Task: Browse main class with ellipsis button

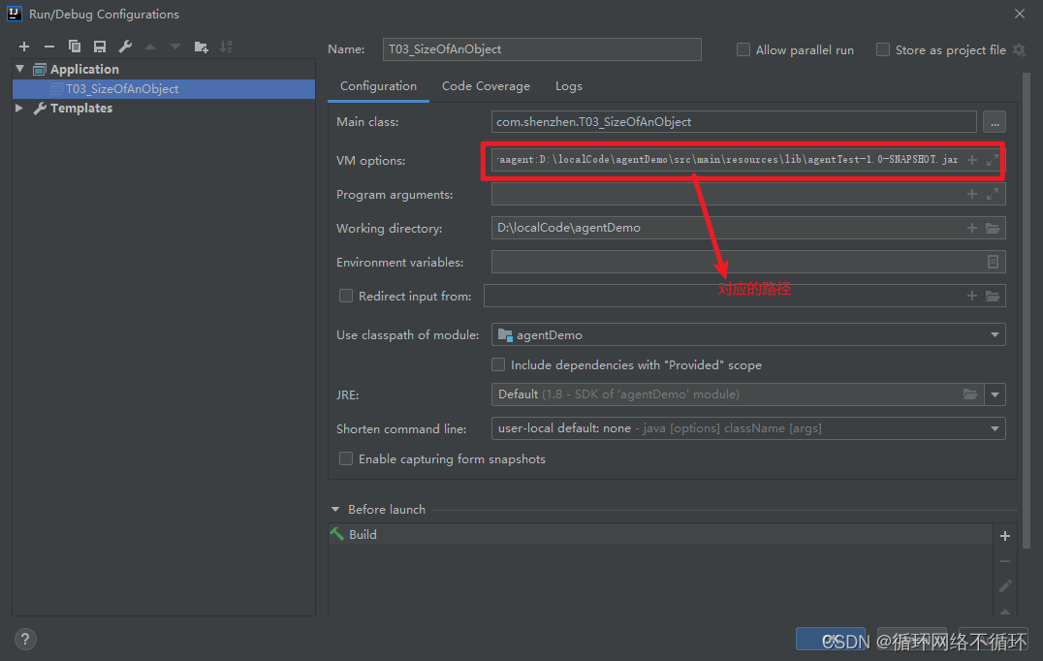Action: (x=995, y=121)
